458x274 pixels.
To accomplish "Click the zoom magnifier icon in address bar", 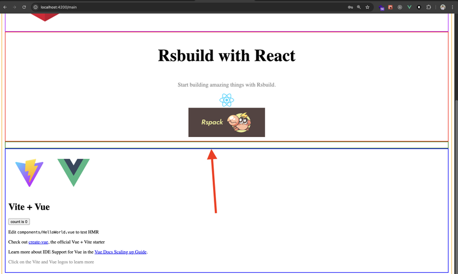I will pos(359,7).
